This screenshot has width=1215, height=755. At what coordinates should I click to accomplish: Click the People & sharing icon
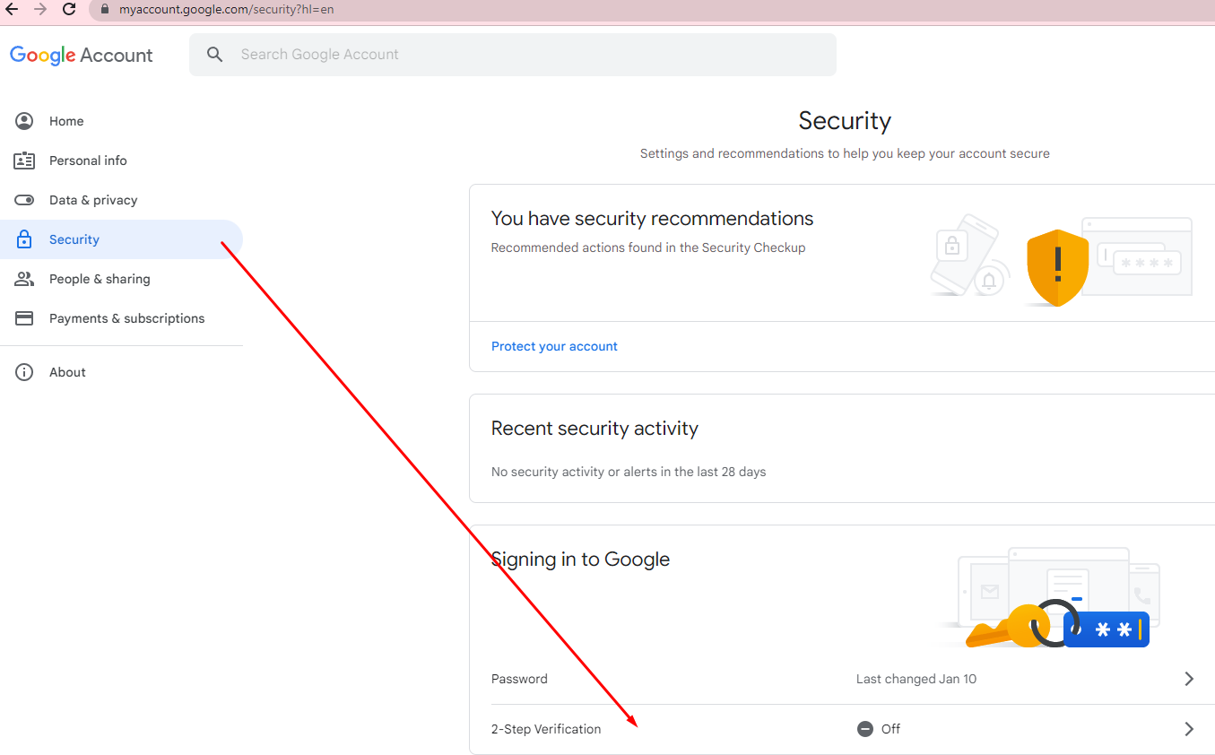24,279
